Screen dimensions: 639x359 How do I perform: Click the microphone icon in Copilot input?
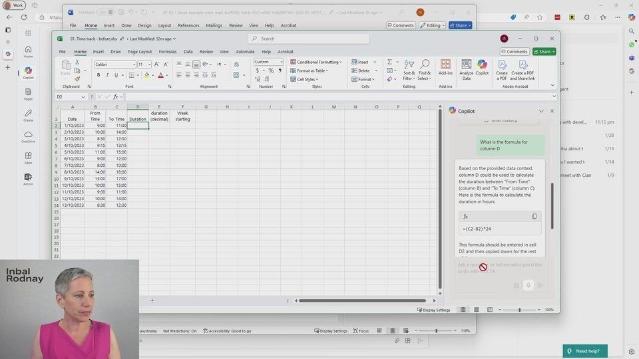528,285
